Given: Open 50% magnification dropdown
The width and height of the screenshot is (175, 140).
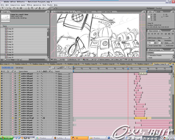Looking at the screenshot, I should click(57, 59).
